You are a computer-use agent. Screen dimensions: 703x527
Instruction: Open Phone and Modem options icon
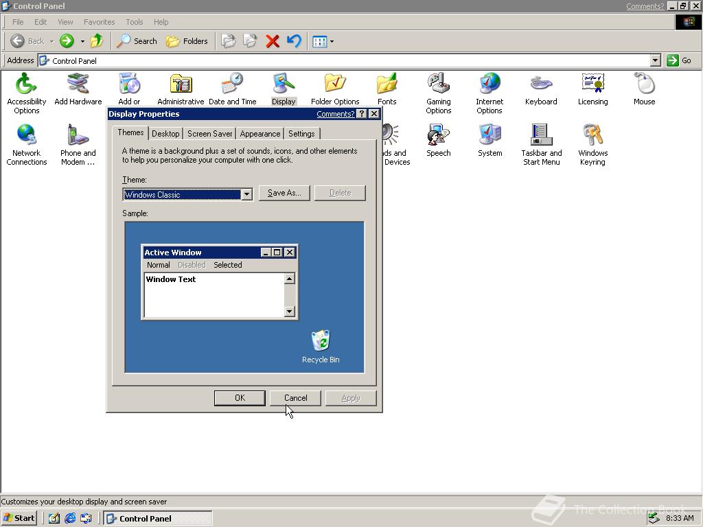pyautogui.click(x=78, y=145)
